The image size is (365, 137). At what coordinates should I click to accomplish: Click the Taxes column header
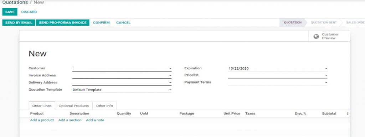[250, 114]
